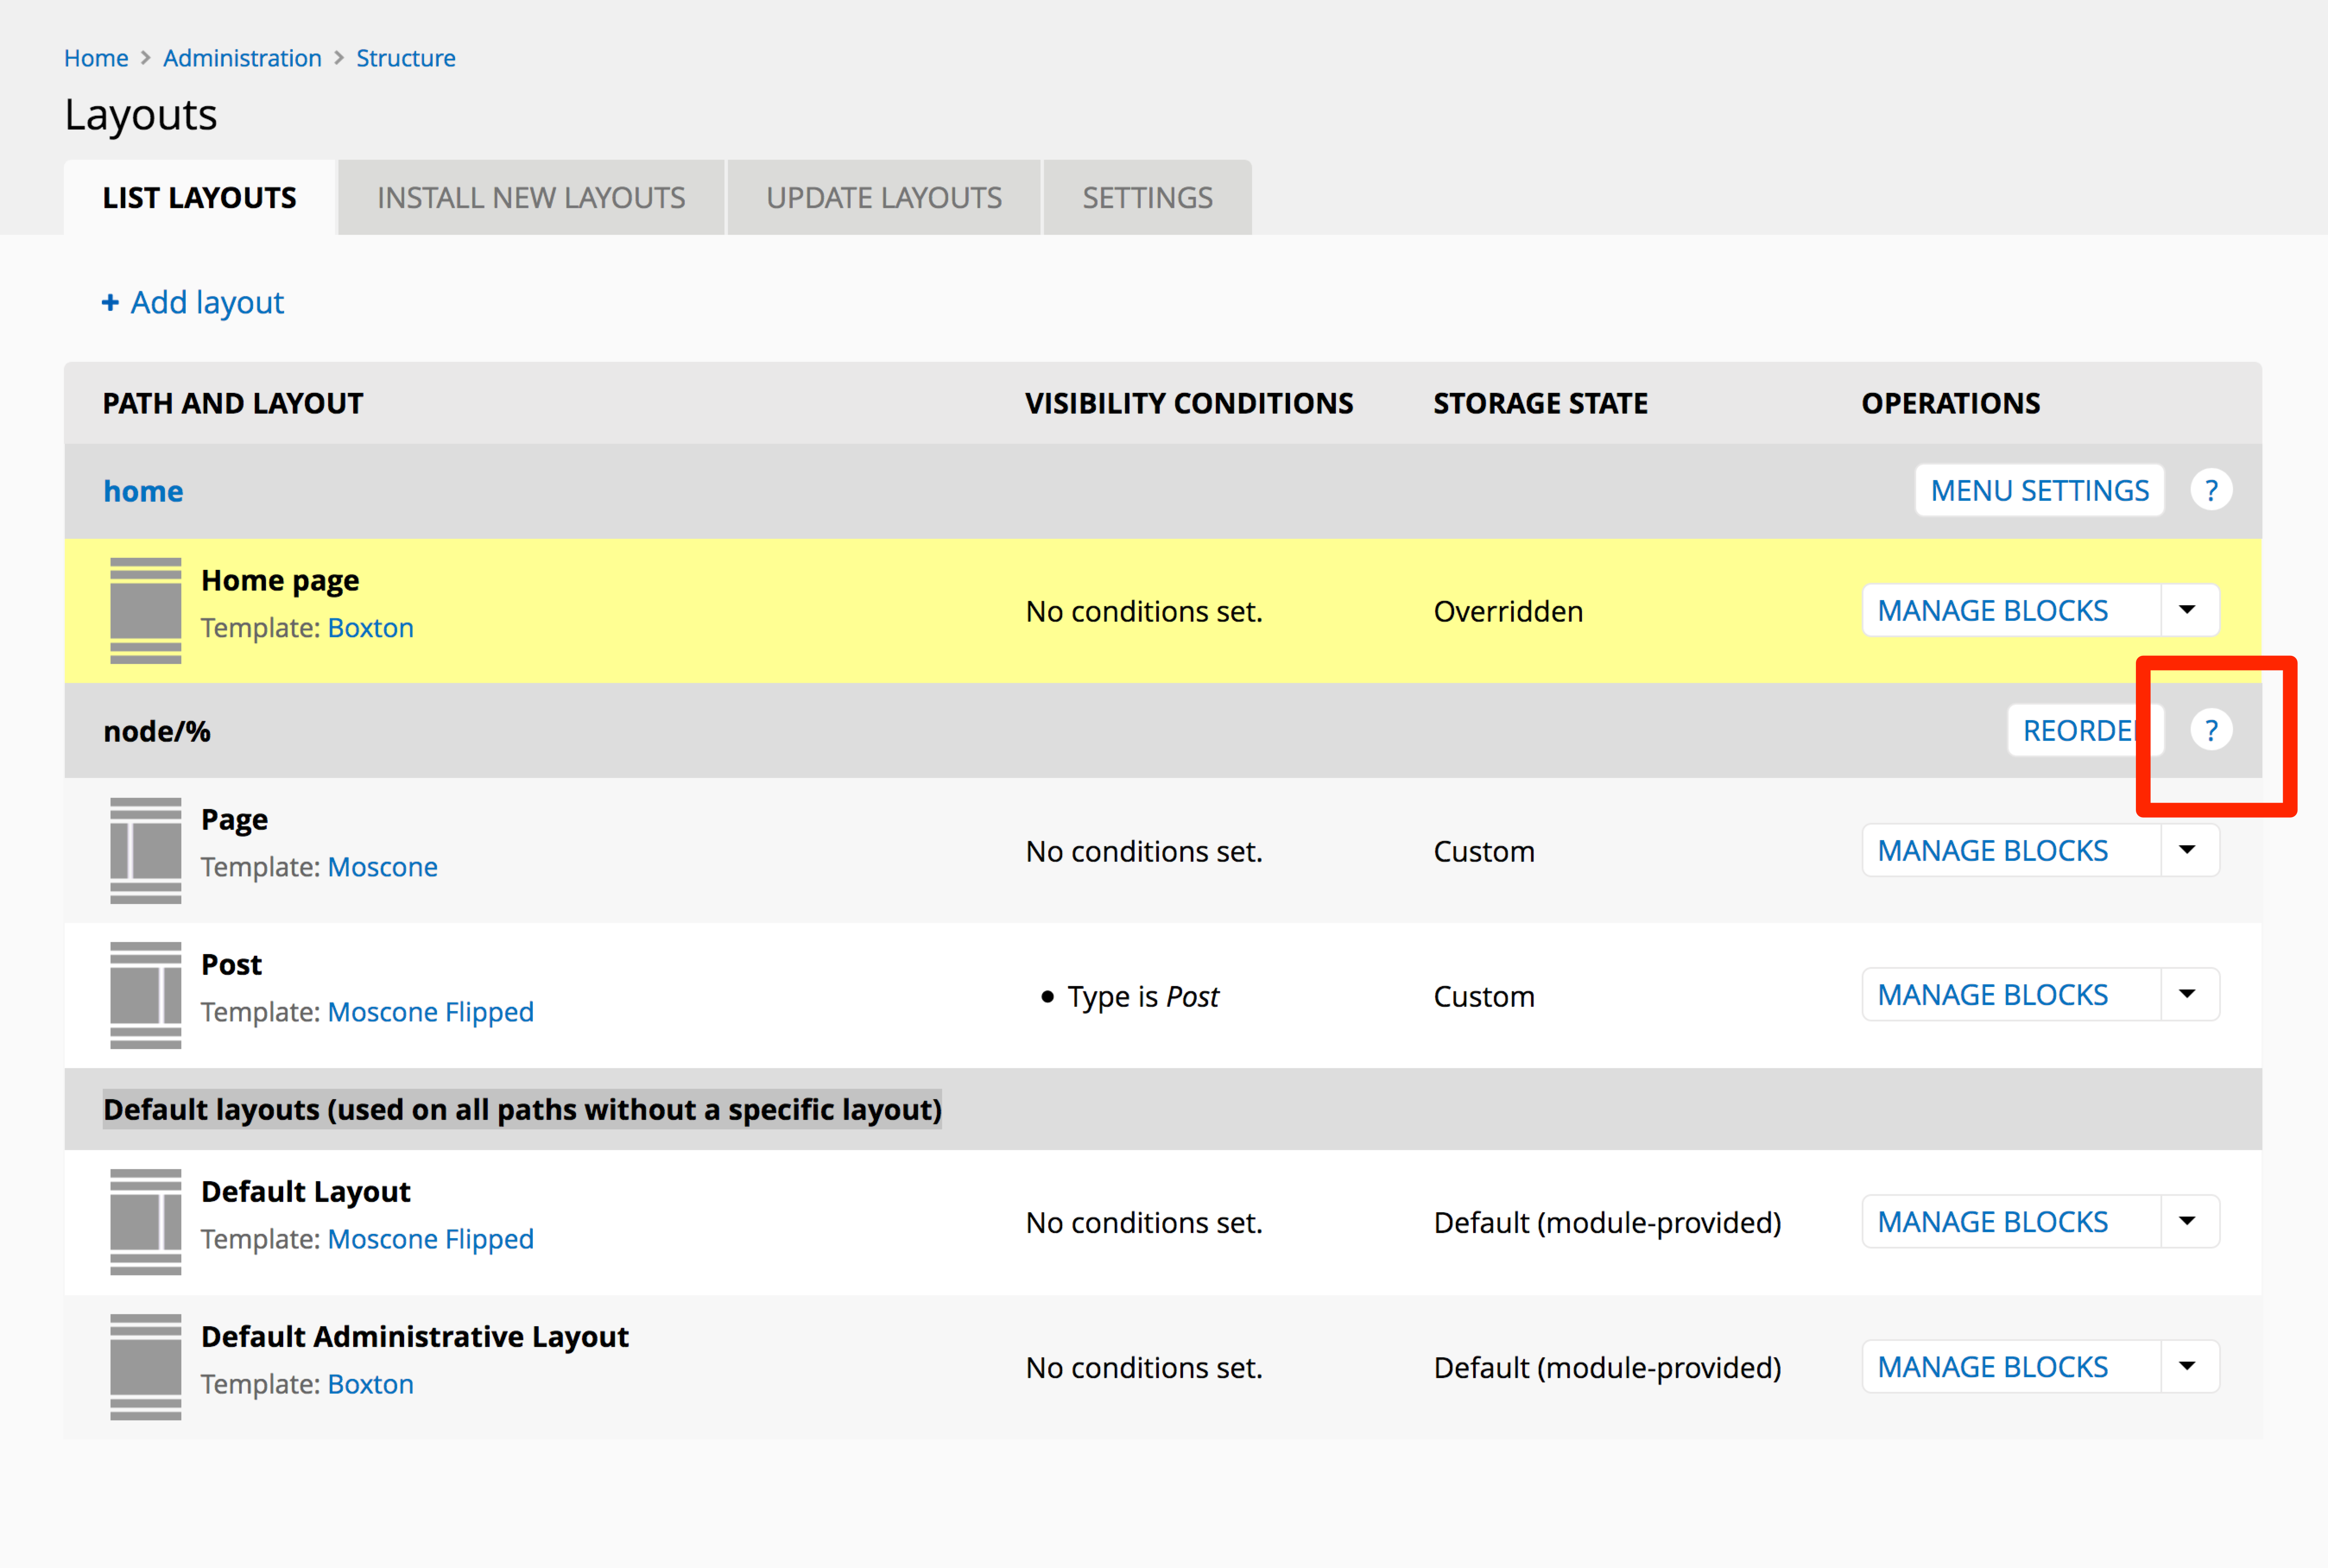Open Moscone Flipped link under Default Layout
Screen dimensions: 2328x1568
(x=430, y=1239)
